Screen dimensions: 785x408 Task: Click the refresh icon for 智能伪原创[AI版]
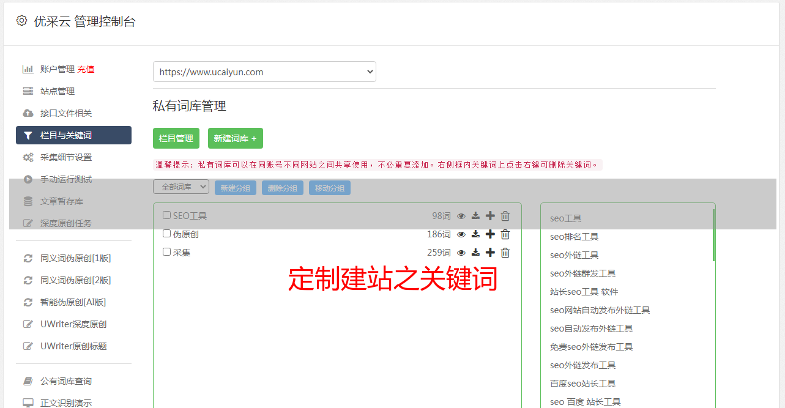(28, 302)
